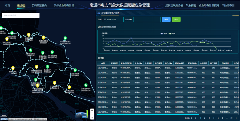Screen dimensions: 240x121
Task: Select the yellow marker for 南通众益鑫化工有限公司
Action: click(44, 37)
